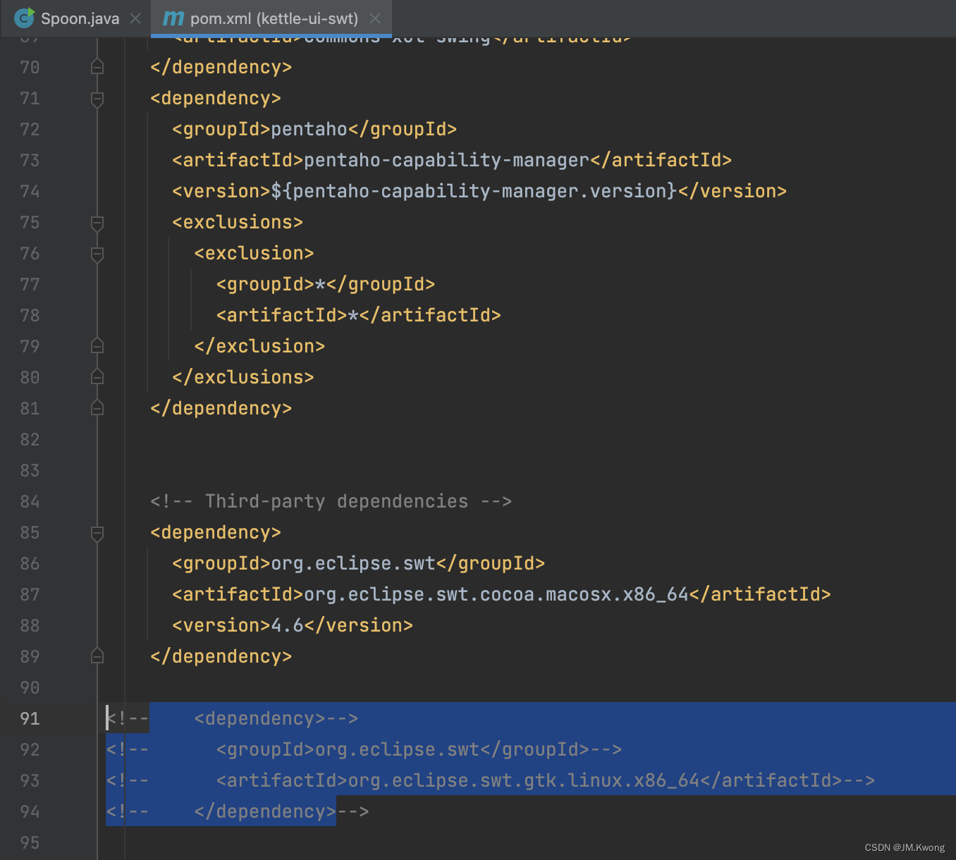The width and height of the screenshot is (956, 860).
Task: Collapse the exclusions block using line 75 fold marker
Action: tap(97, 223)
